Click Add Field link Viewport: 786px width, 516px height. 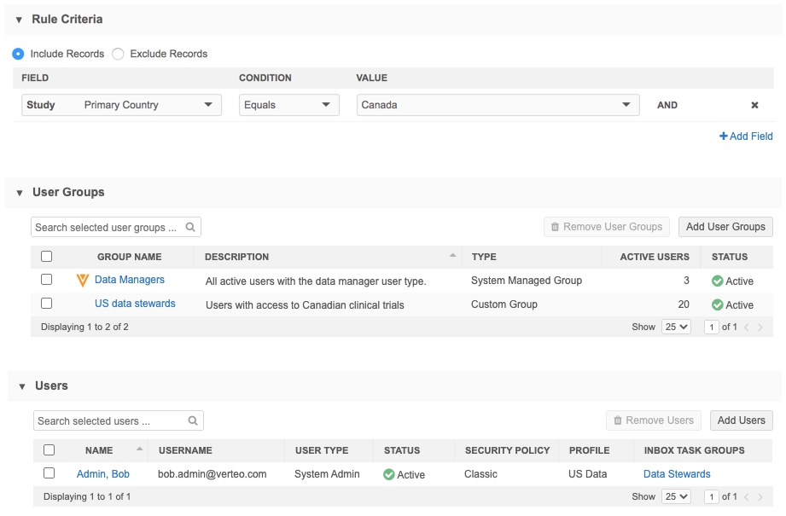coord(746,136)
